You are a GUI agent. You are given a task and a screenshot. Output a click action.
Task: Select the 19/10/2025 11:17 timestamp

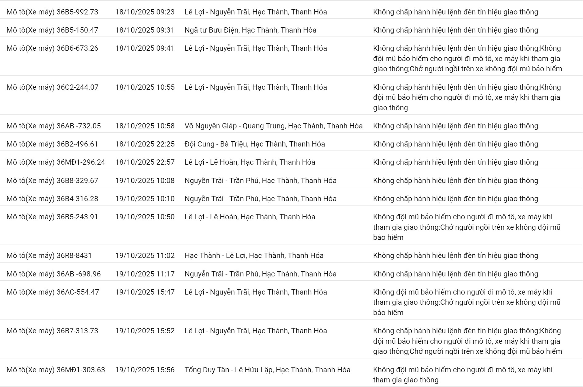click(145, 274)
